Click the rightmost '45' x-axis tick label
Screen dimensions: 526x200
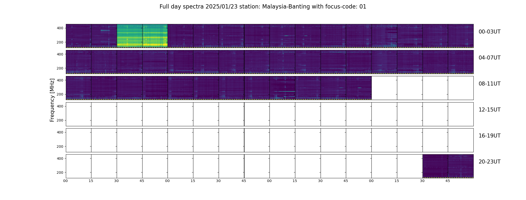click(x=448, y=181)
